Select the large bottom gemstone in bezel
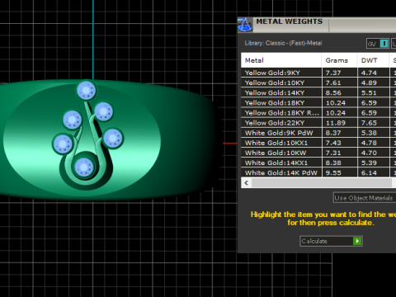 (83, 167)
